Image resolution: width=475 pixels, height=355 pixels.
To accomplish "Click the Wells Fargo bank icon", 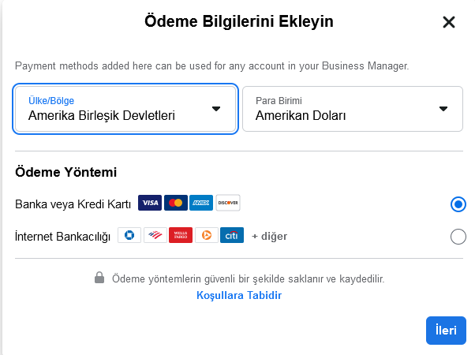I will [x=181, y=235].
